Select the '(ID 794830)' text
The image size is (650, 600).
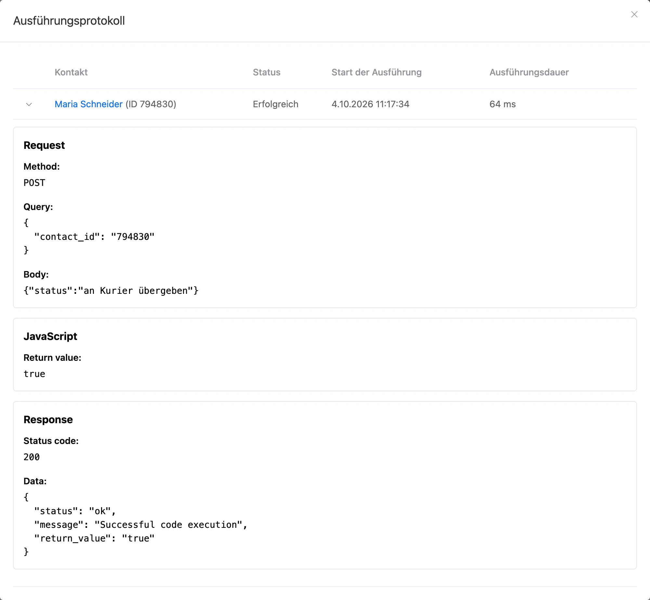(x=151, y=104)
